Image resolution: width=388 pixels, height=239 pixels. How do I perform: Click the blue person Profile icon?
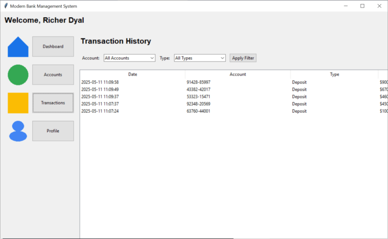tap(18, 131)
